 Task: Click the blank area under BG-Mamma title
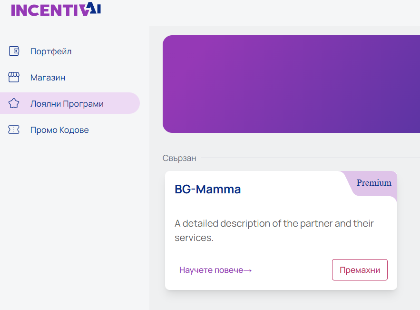point(257,206)
